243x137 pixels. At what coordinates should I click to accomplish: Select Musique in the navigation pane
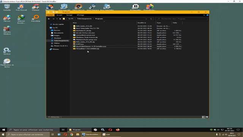tap(57, 38)
